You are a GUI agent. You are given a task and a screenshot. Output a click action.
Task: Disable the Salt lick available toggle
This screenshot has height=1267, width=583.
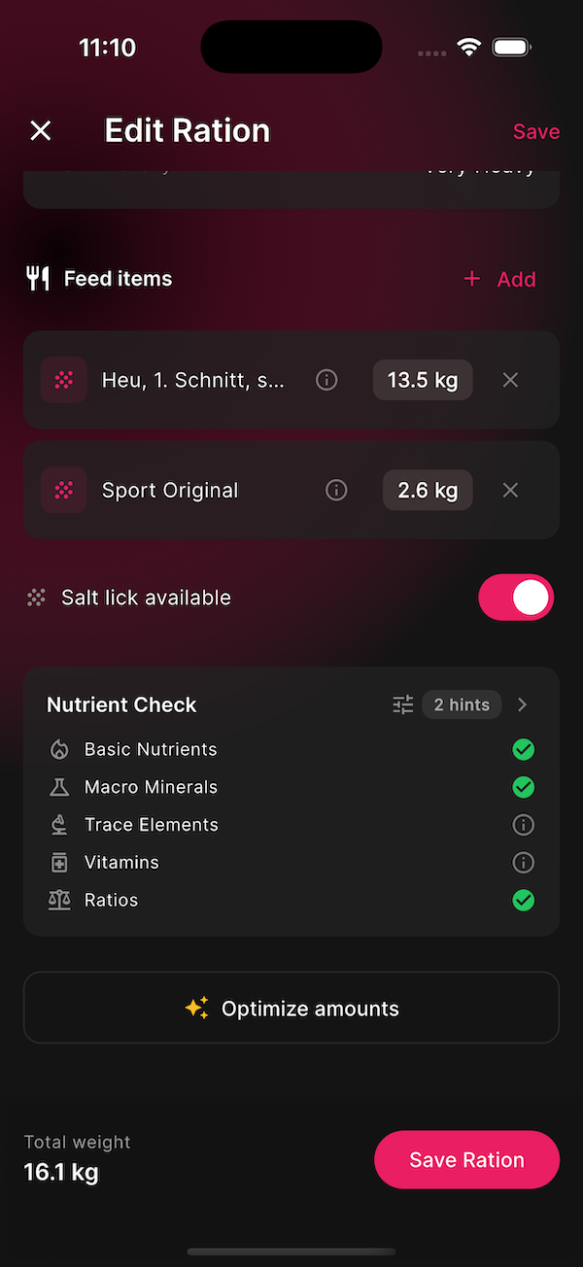coord(516,597)
